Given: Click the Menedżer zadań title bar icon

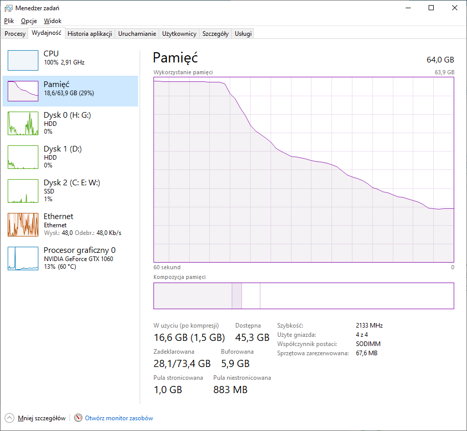Looking at the screenshot, I should [8, 8].
